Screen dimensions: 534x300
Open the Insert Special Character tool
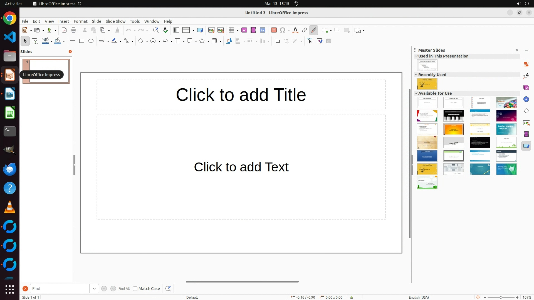click(283, 30)
